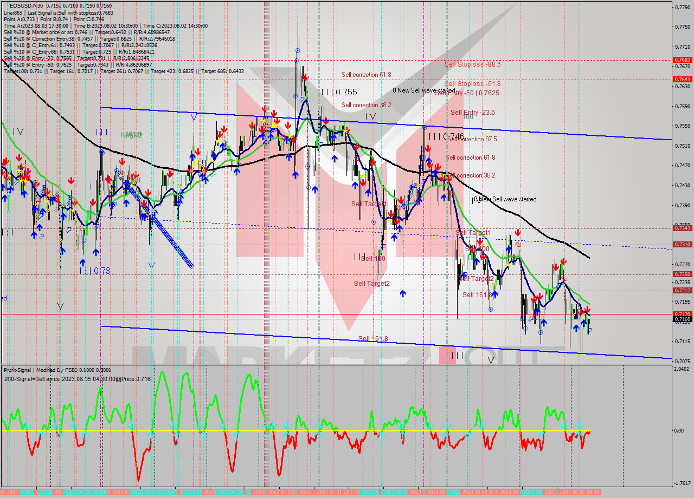This screenshot has width=694, height=498.
Task: Click the red 0.7310 price tag
Action: click(682, 244)
